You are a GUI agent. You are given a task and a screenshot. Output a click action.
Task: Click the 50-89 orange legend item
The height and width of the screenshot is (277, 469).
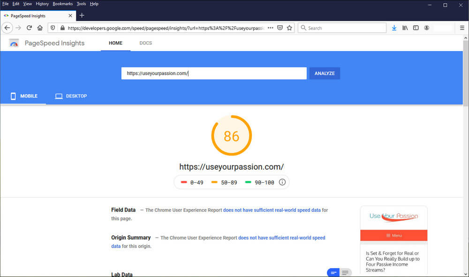pyautogui.click(x=224, y=182)
